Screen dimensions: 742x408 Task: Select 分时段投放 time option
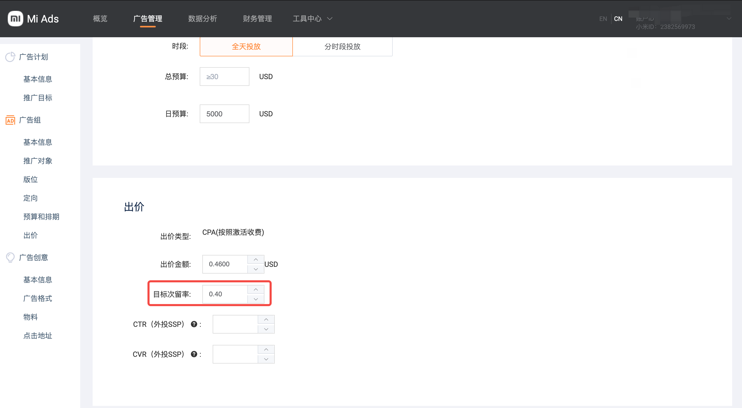(342, 46)
